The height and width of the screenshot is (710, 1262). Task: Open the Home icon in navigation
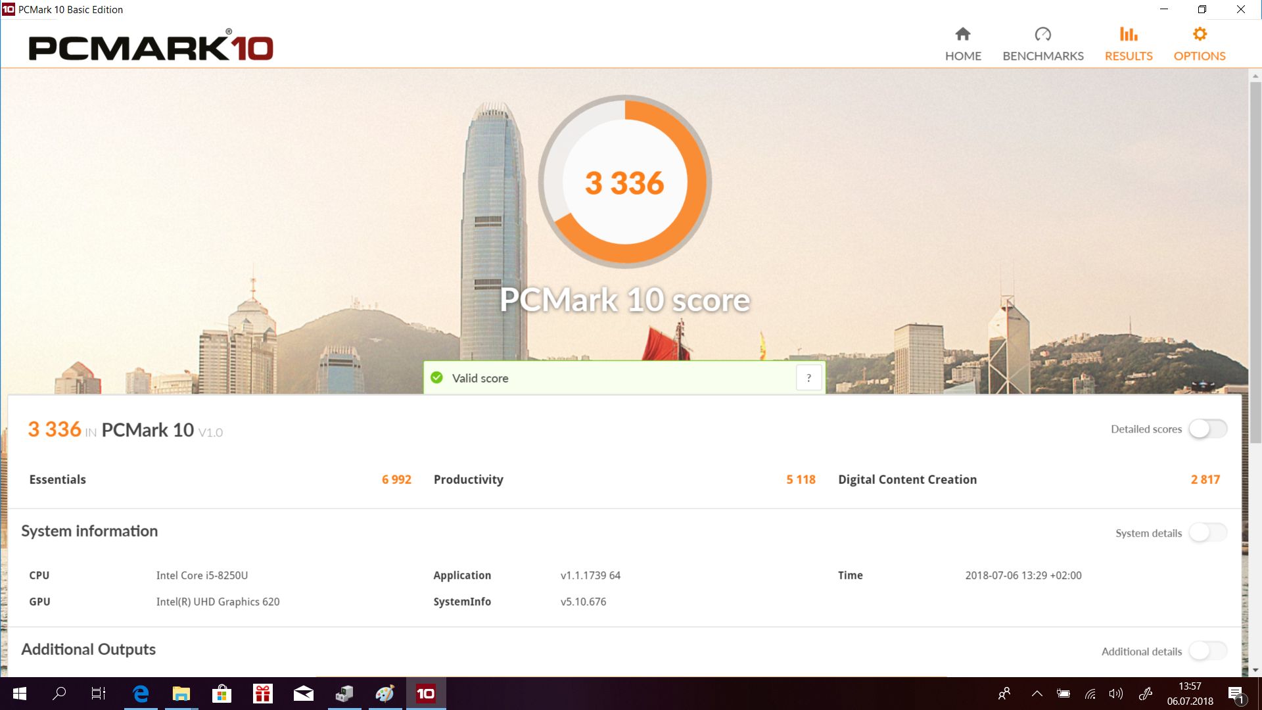coord(963,34)
